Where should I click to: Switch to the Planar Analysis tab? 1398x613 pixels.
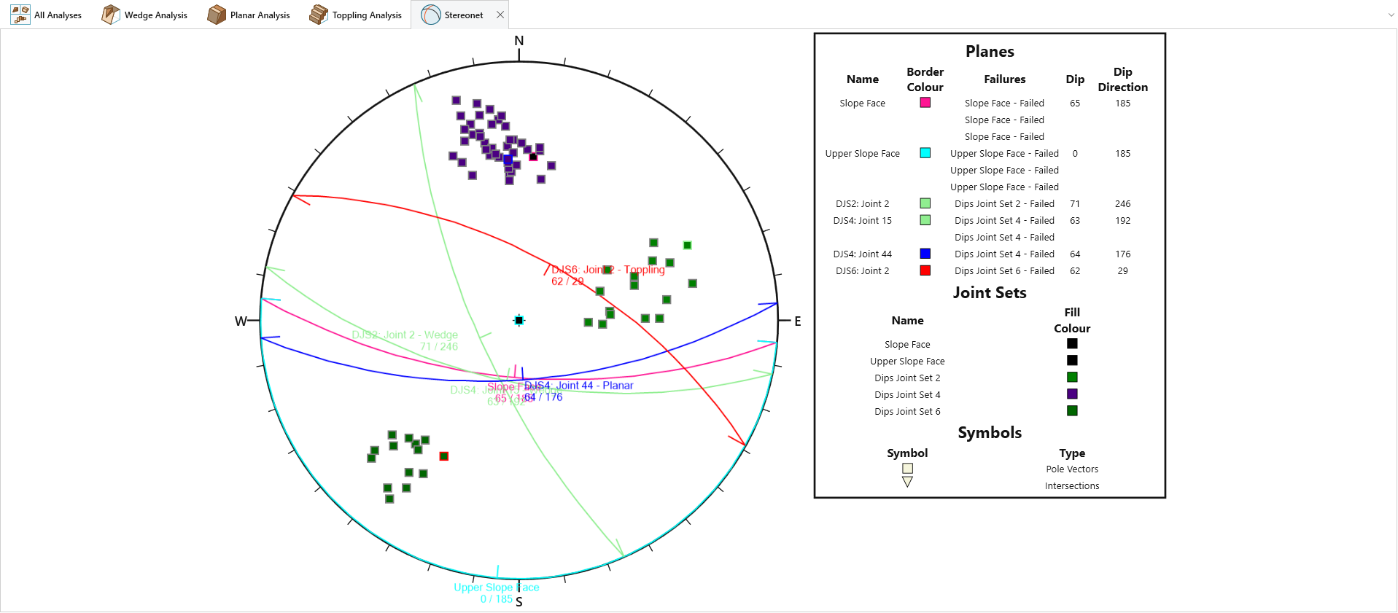(x=249, y=15)
